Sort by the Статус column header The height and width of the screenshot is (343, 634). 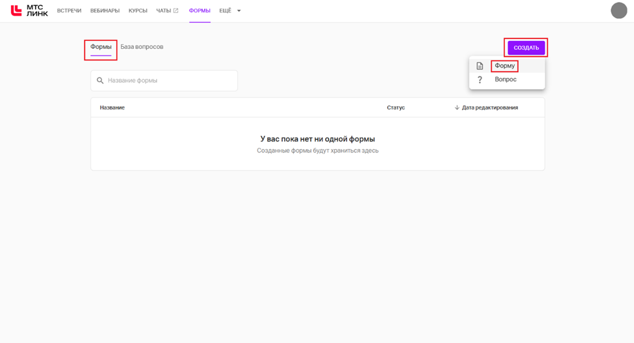[396, 107]
